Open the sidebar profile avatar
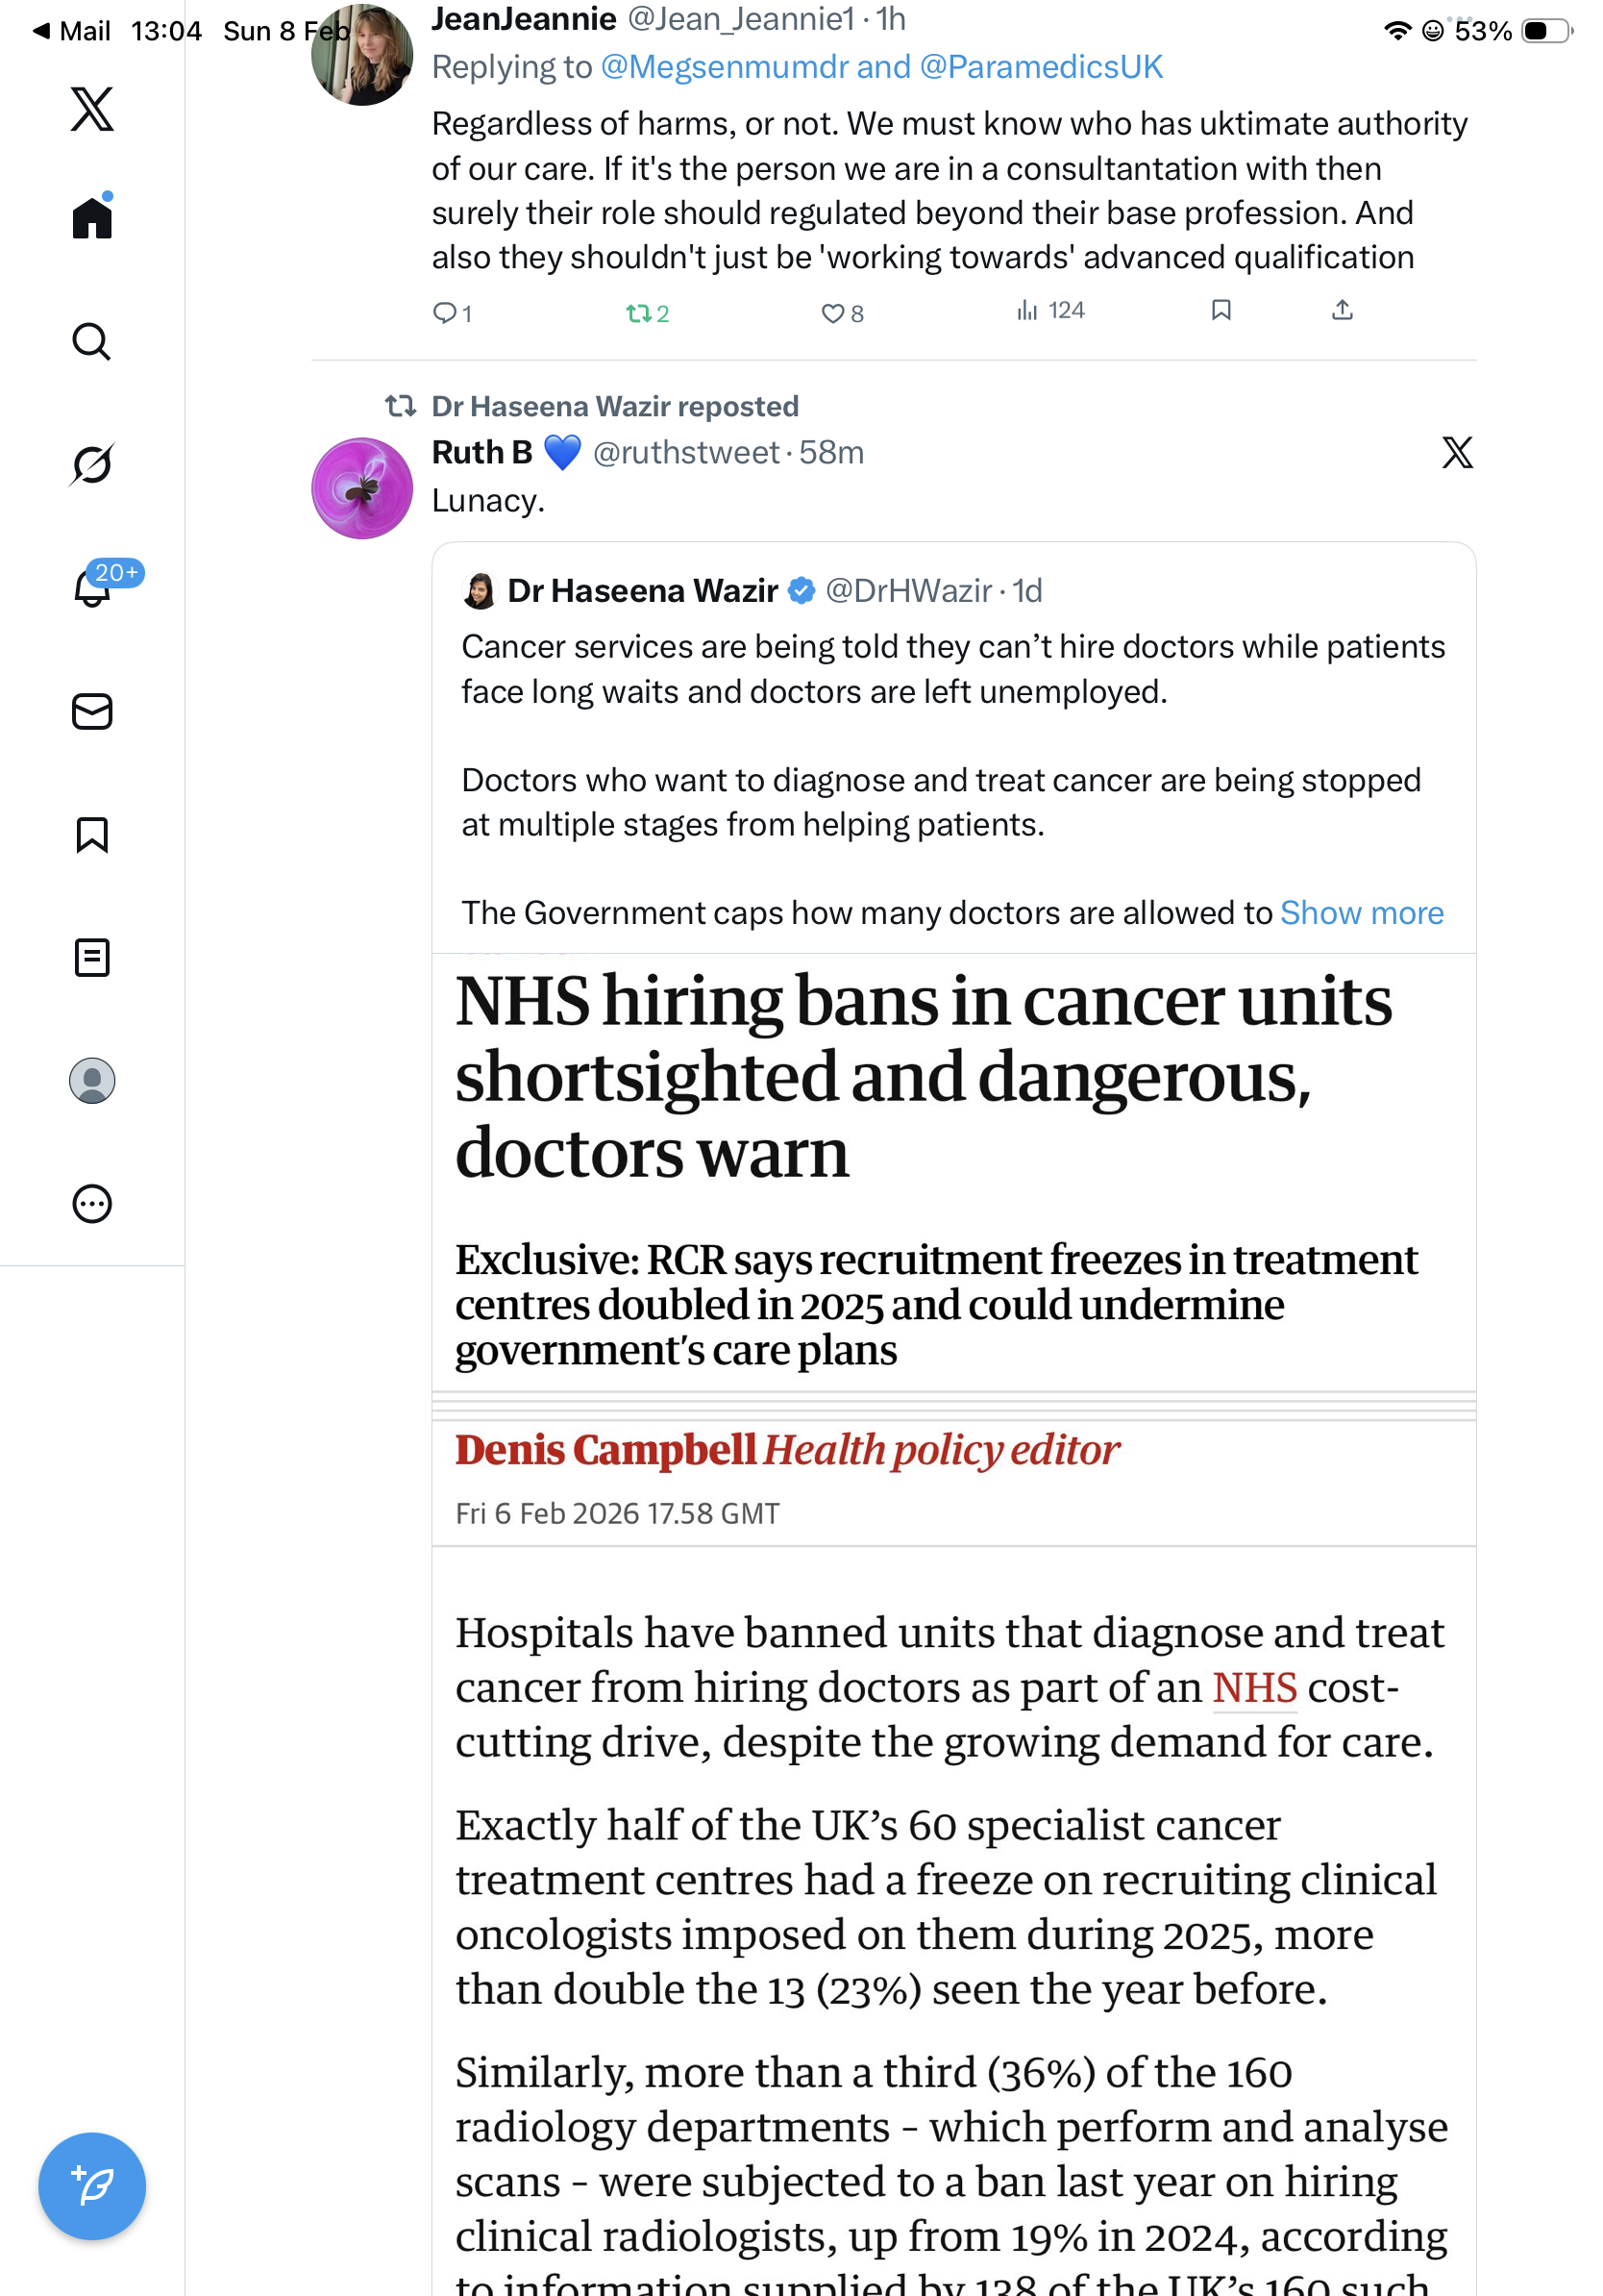Viewport: 1603px width, 2296px height. 92,1081
